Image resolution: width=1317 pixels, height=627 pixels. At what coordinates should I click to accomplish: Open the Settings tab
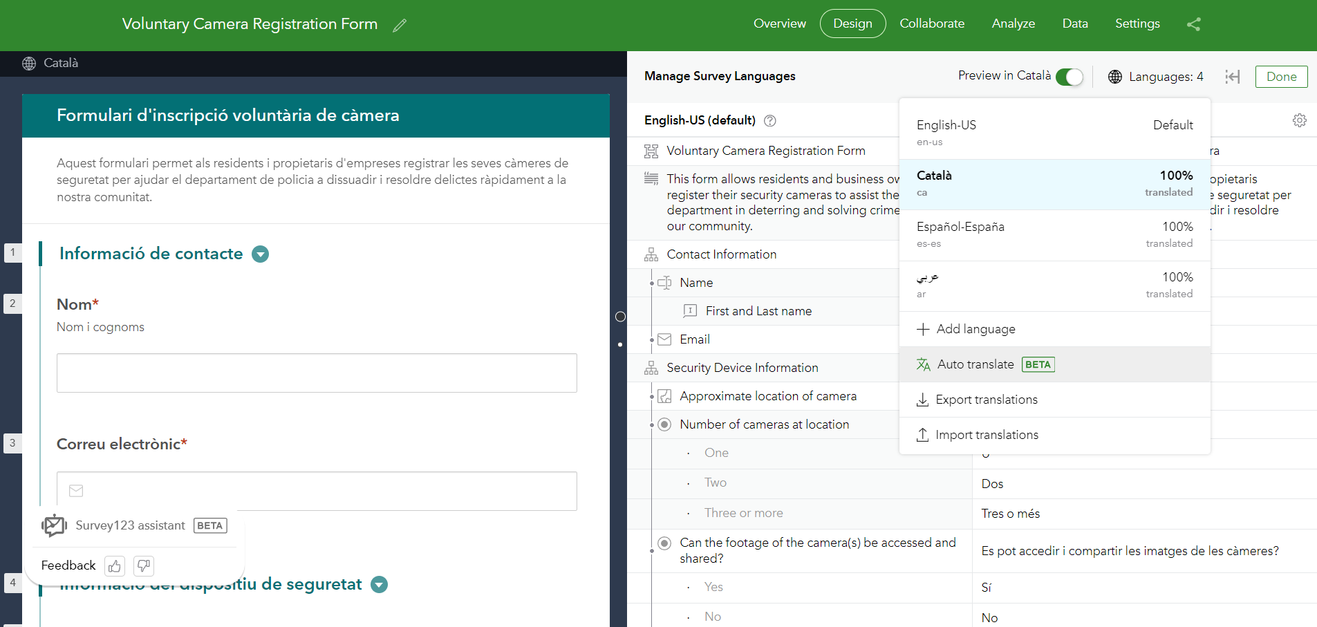click(x=1137, y=24)
